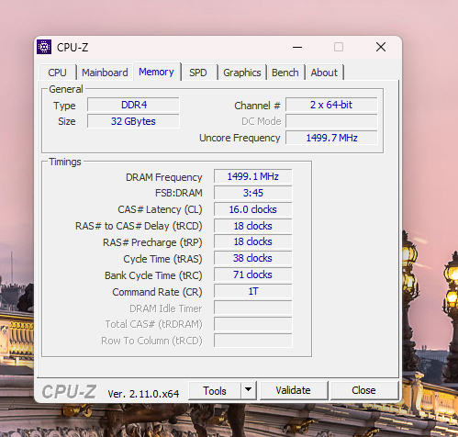Image resolution: width=458 pixels, height=437 pixels.
Task: Click the Tools button
Action: pyautogui.click(x=215, y=391)
